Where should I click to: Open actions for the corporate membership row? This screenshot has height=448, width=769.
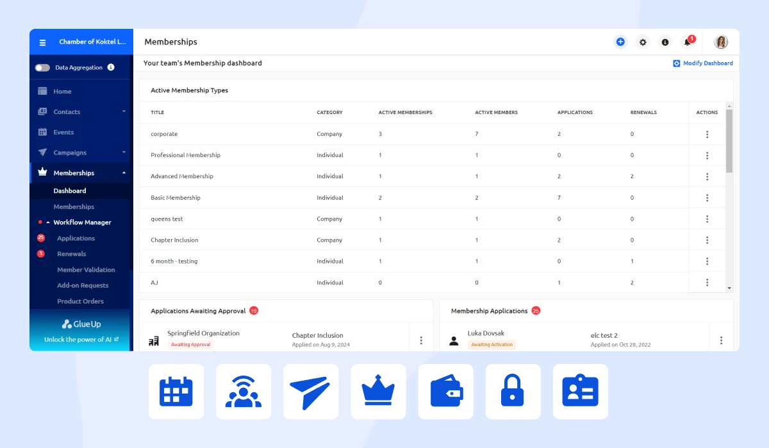point(707,134)
